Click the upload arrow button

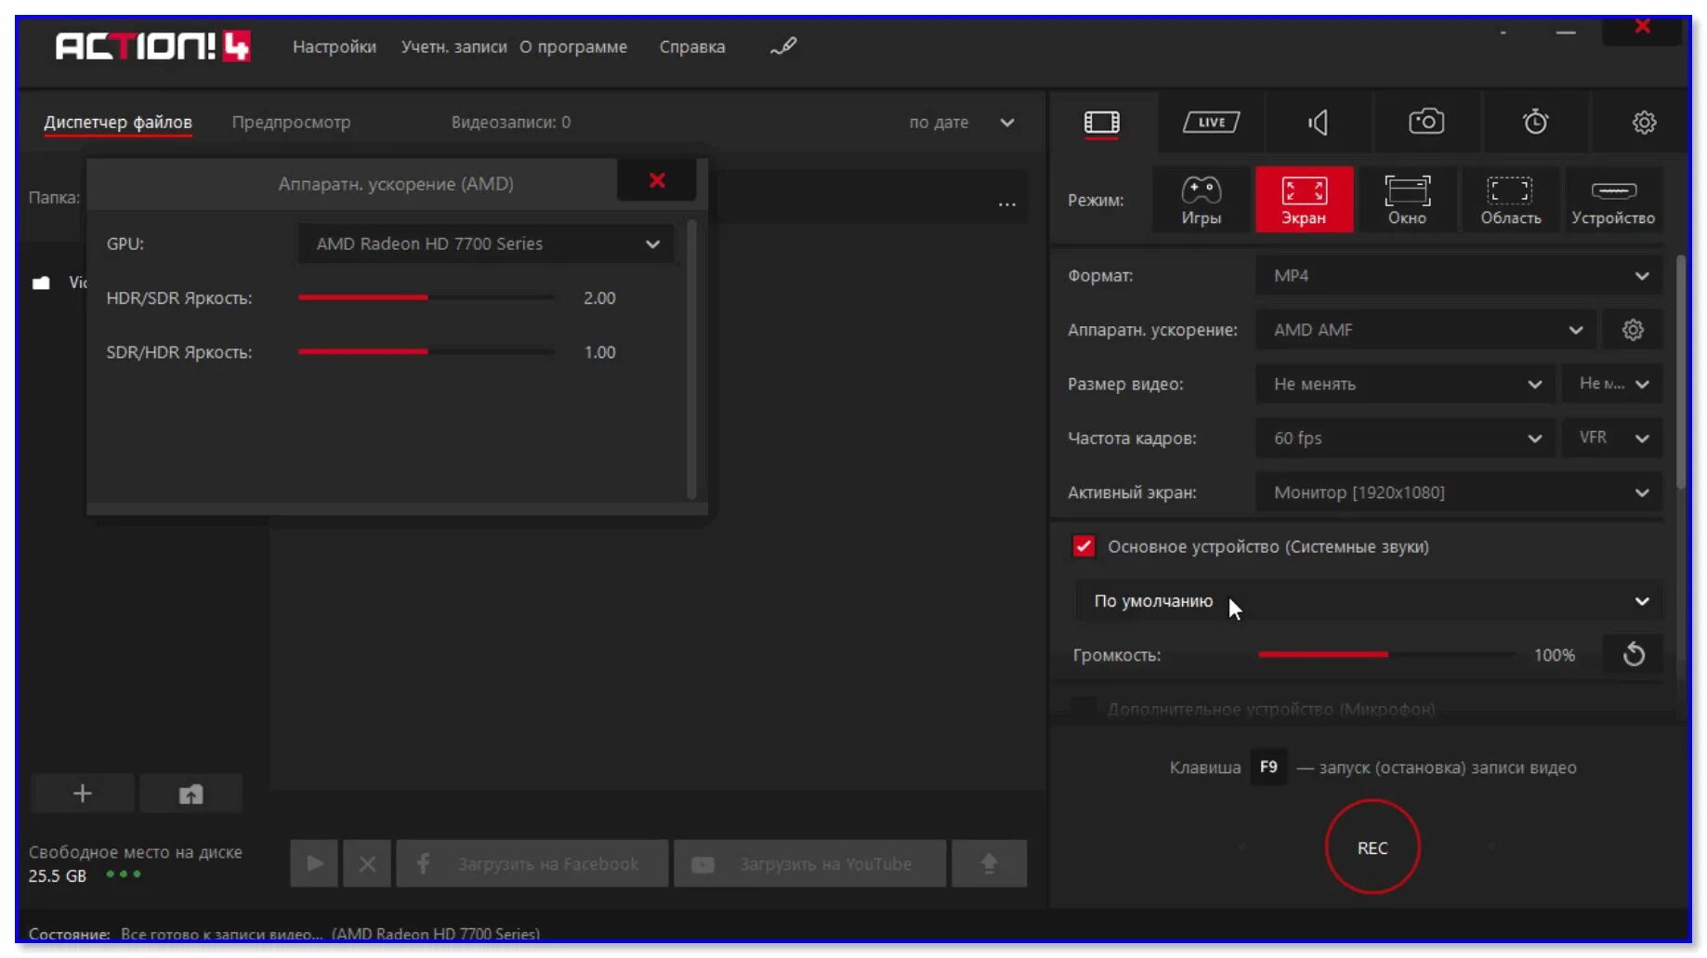coord(989,863)
